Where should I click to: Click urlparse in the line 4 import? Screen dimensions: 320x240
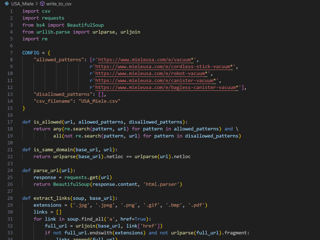(x=104, y=32)
